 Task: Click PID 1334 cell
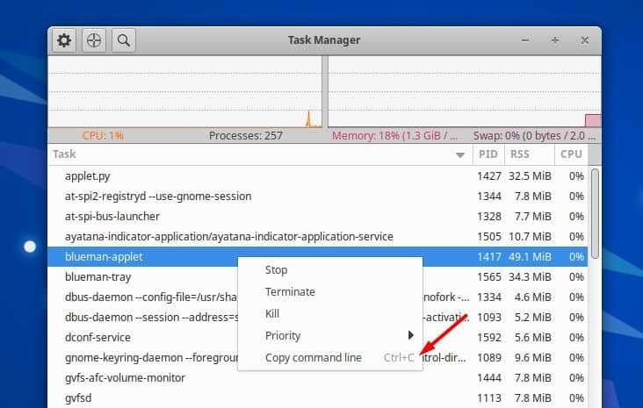489,297
